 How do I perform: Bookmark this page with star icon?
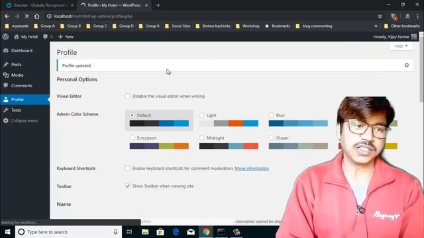pos(380,16)
